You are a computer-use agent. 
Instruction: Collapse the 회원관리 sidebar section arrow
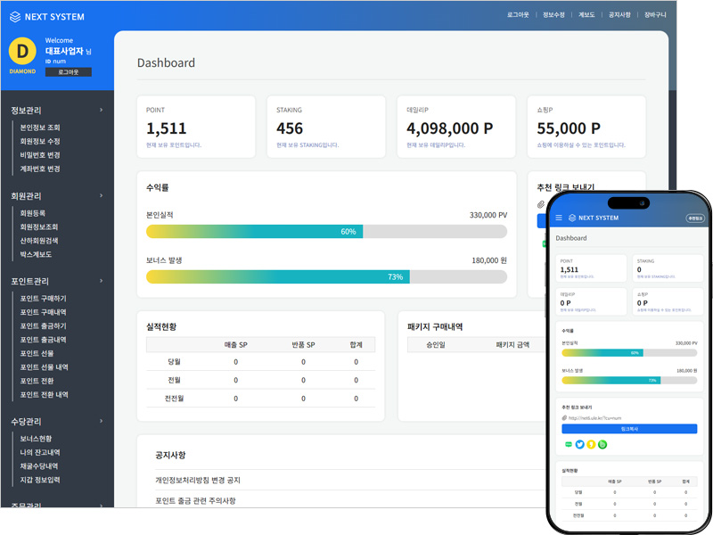pyautogui.click(x=101, y=195)
